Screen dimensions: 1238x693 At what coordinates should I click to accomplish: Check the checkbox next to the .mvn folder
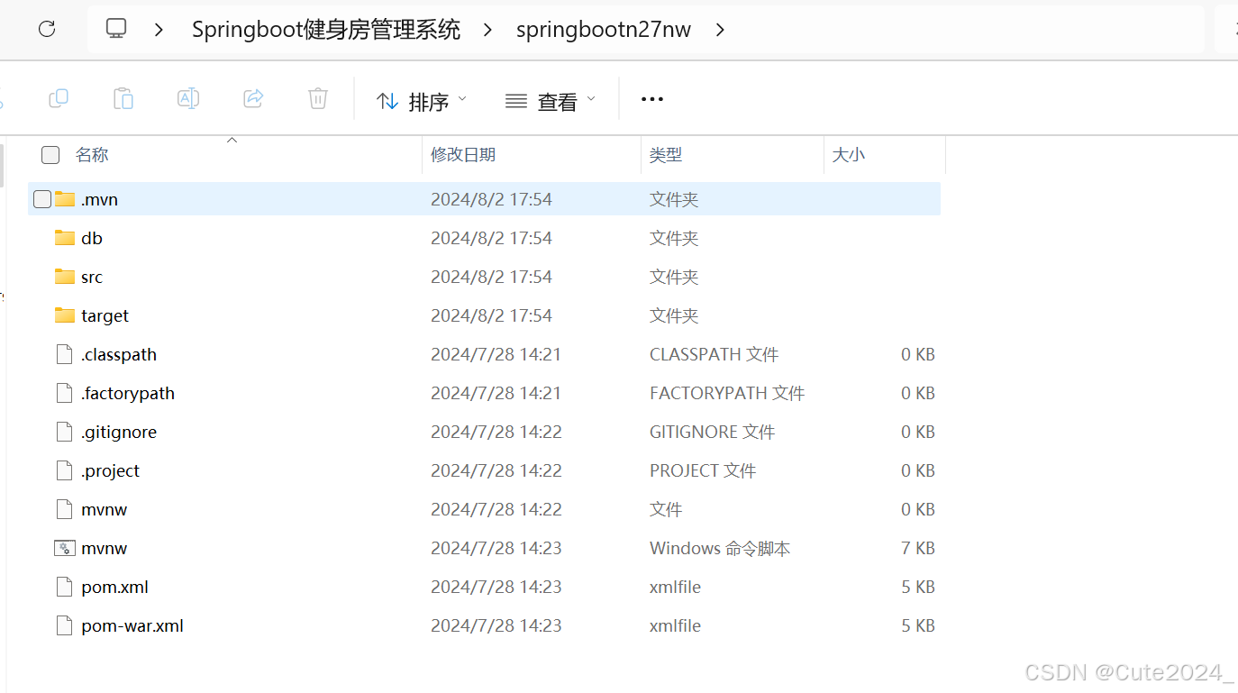pos(41,198)
